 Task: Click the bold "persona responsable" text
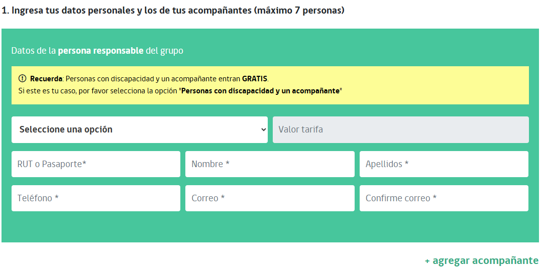100,51
